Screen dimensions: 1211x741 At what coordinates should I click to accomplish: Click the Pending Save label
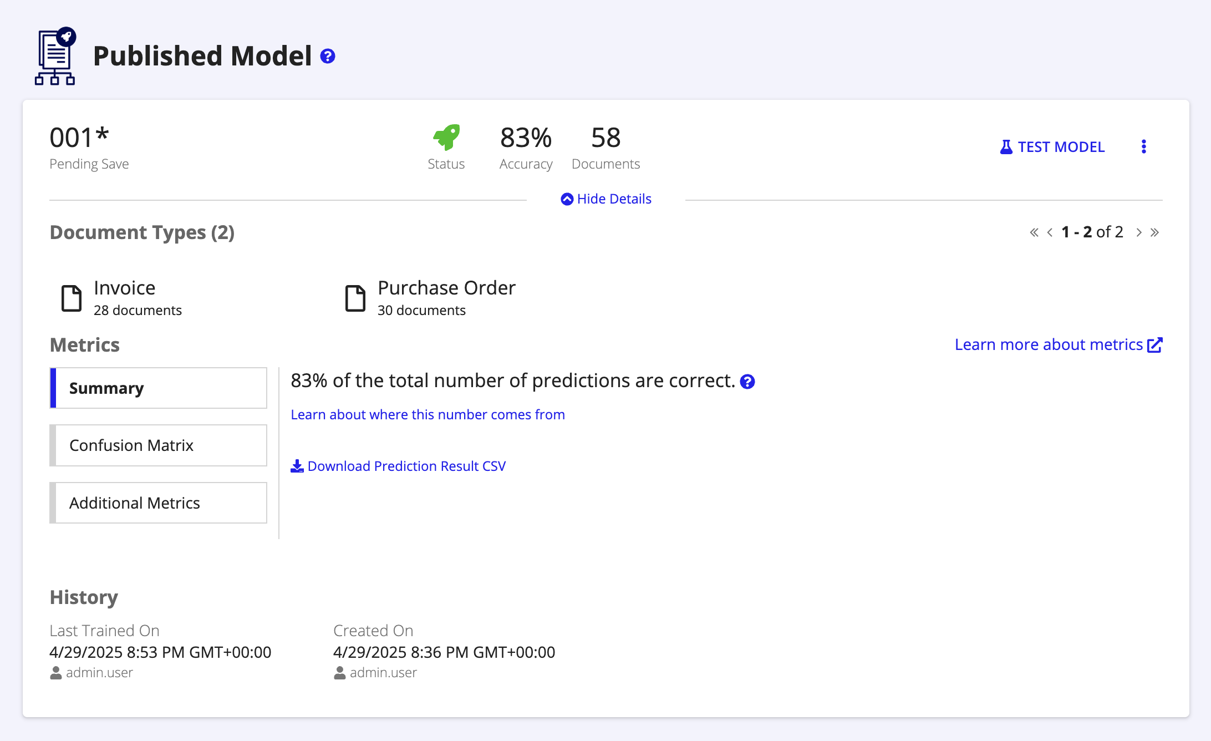coord(89,164)
